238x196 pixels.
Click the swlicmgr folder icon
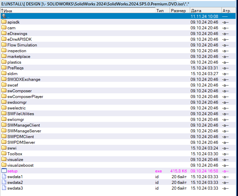point(4,119)
